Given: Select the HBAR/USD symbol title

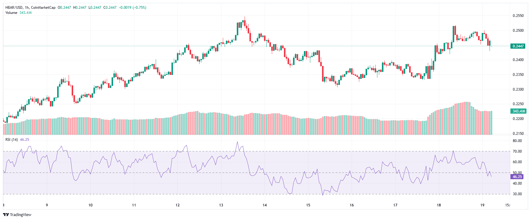Looking at the screenshot, I should (14, 7).
